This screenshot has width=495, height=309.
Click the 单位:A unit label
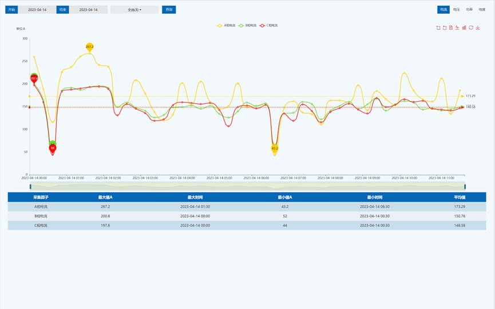(21, 29)
